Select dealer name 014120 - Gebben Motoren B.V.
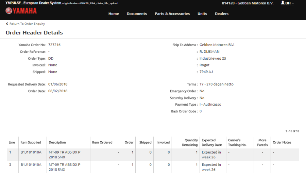Viewport: 306px width, 173px height. tap(248, 3)
